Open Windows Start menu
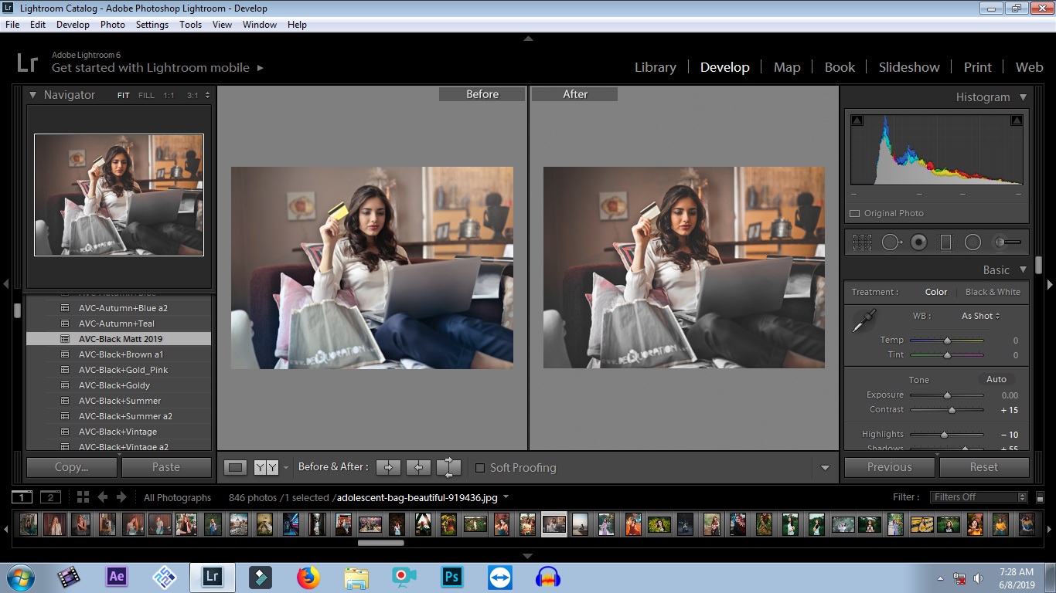This screenshot has height=593, width=1056. (x=20, y=577)
